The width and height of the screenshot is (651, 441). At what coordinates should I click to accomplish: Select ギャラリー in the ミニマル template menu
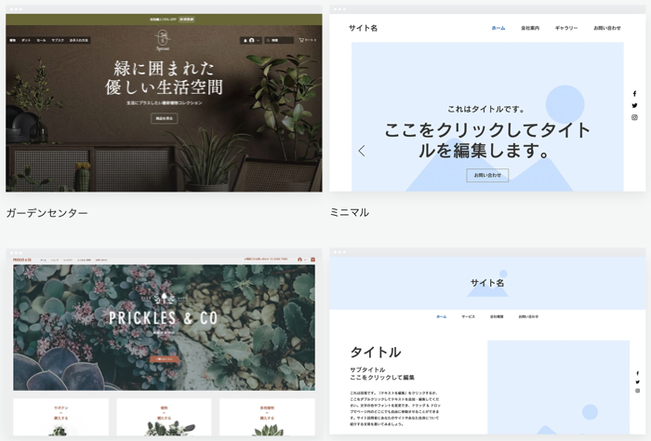[566, 28]
